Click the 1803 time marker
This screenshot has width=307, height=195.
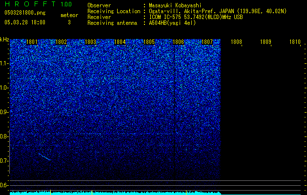[90, 42]
